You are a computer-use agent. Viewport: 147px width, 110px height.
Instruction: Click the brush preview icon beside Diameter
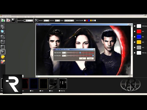click(x=36, y=20)
